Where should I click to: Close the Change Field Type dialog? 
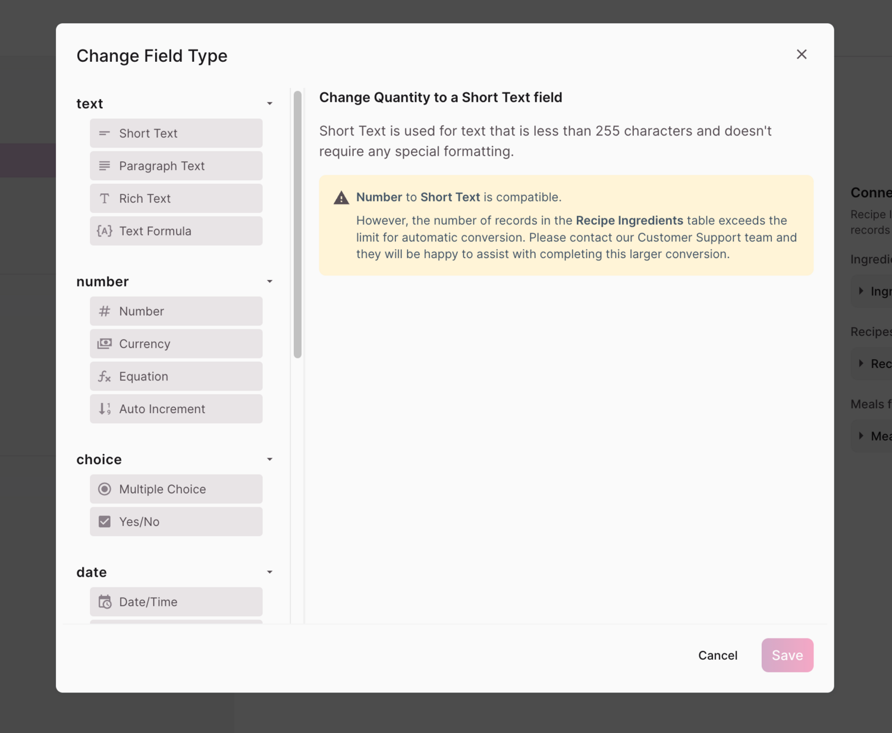(x=802, y=54)
